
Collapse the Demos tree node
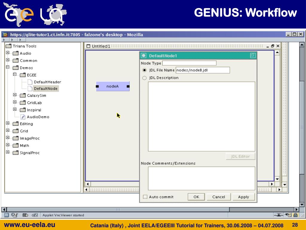[x=7, y=67]
